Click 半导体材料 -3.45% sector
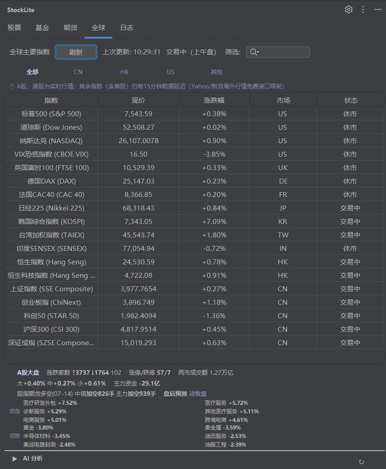386x469 pixels. tap(47, 436)
